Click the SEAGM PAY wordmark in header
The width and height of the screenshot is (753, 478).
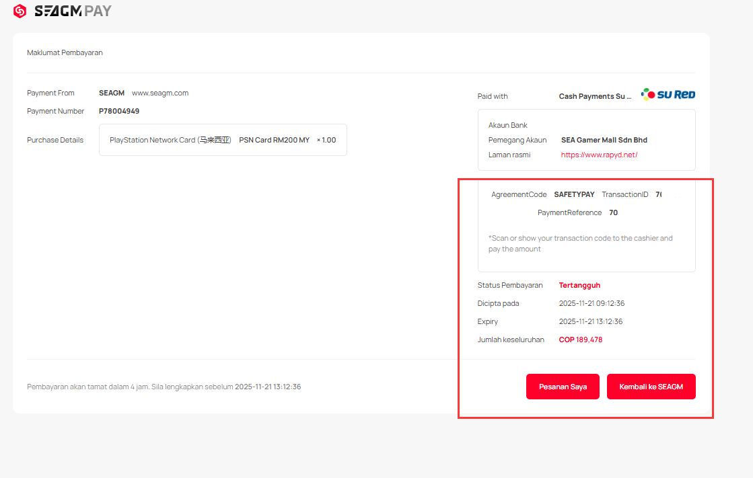(73, 11)
